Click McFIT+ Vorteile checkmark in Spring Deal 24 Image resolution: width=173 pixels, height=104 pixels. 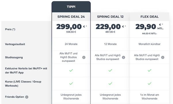(x=71, y=70)
